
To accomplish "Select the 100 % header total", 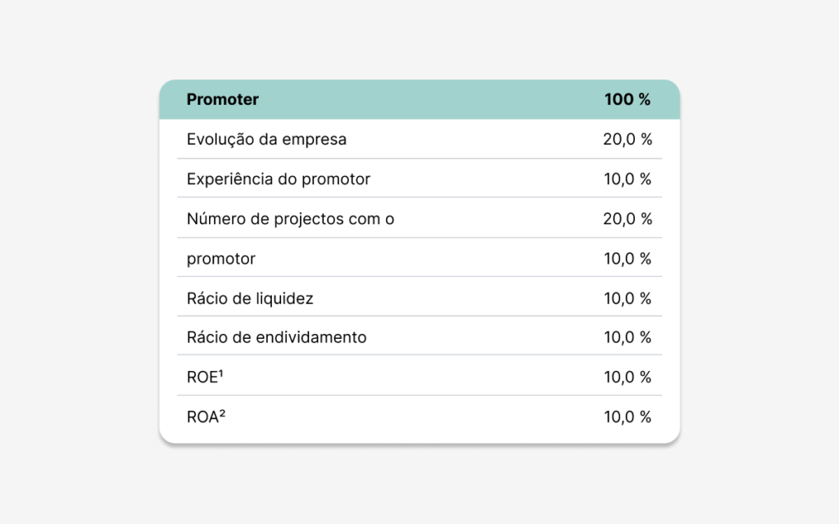I will 627,99.
